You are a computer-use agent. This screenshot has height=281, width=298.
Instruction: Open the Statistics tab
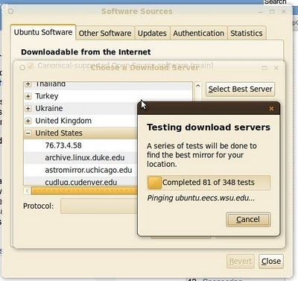coord(247,33)
